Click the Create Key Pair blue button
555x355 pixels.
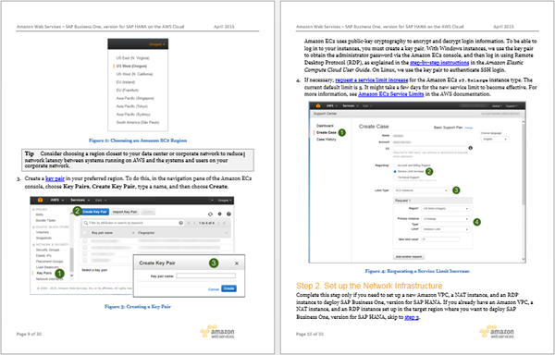pos(95,212)
